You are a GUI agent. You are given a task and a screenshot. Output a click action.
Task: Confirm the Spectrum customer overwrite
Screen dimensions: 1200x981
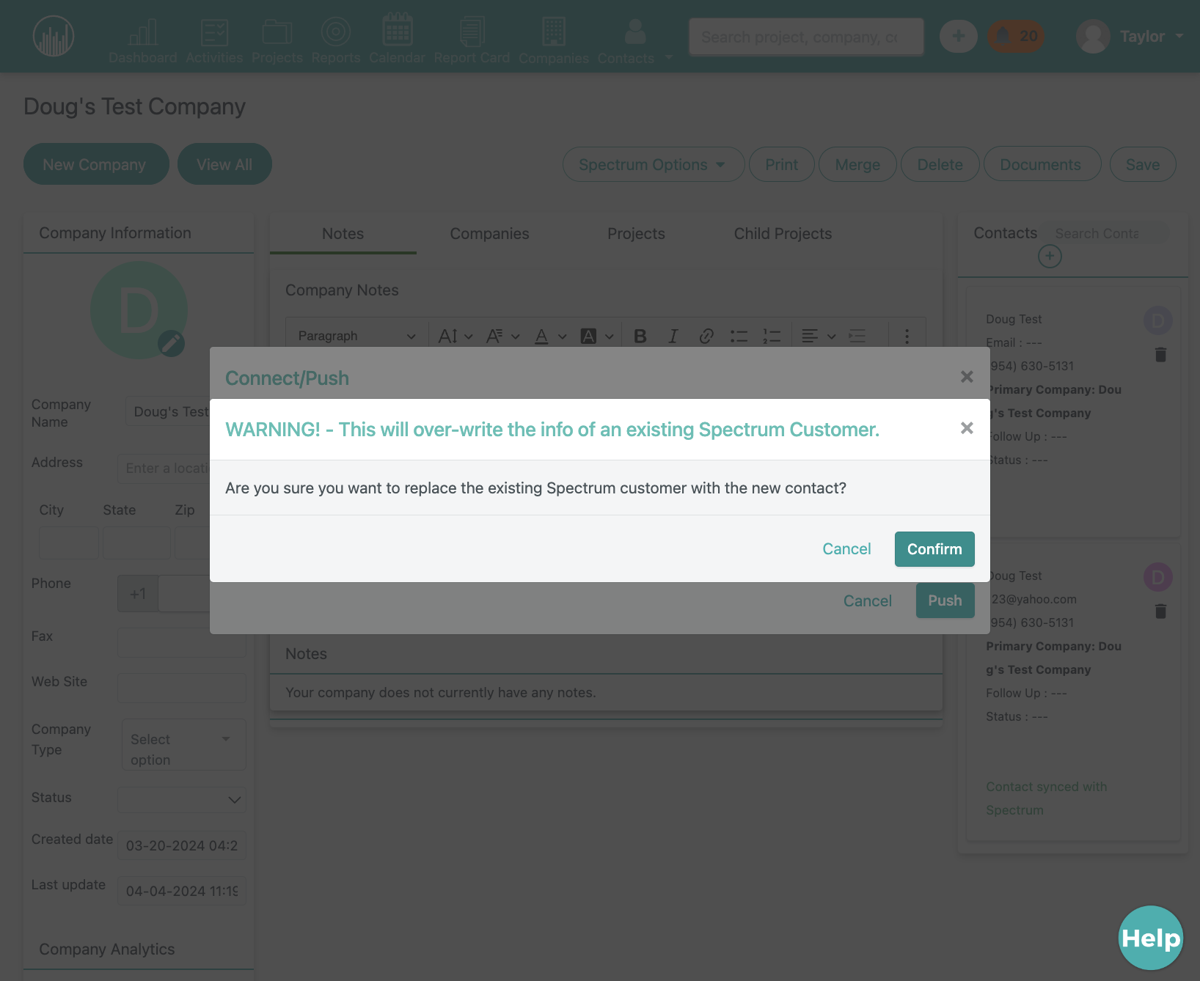(934, 549)
